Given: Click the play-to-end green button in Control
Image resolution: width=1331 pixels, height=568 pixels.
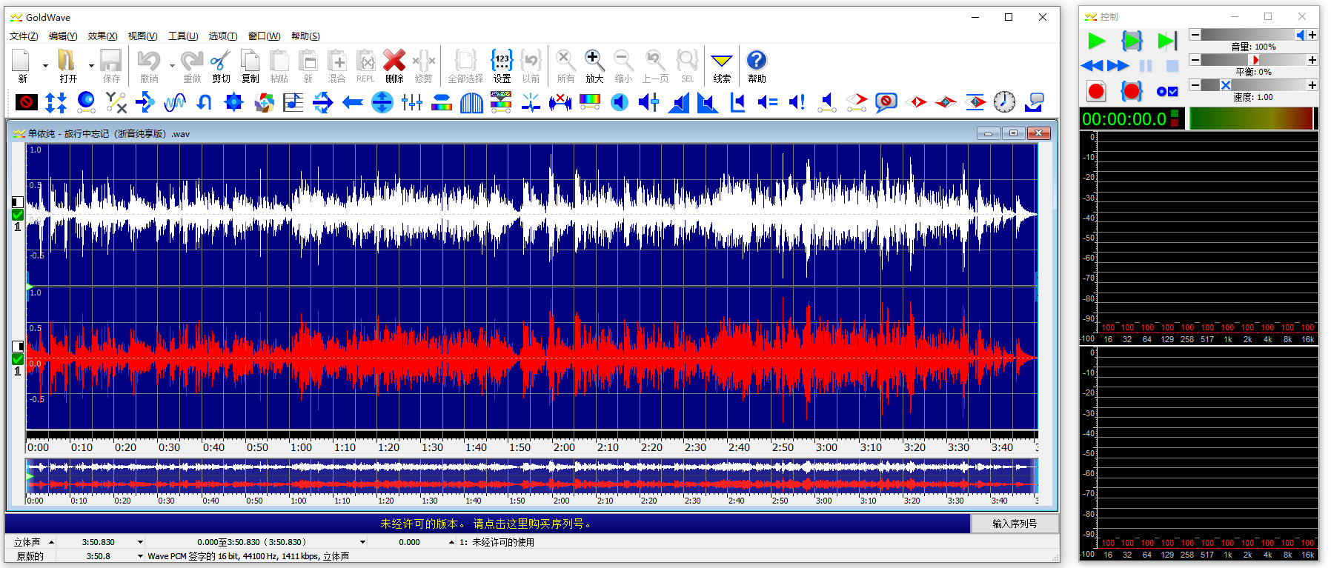Looking at the screenshot, I should click(x=1166, y=41).
